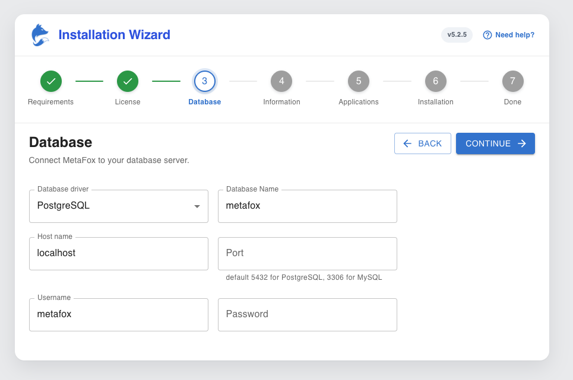Proceed with the CONTINUE button

[x=495, y=143]
